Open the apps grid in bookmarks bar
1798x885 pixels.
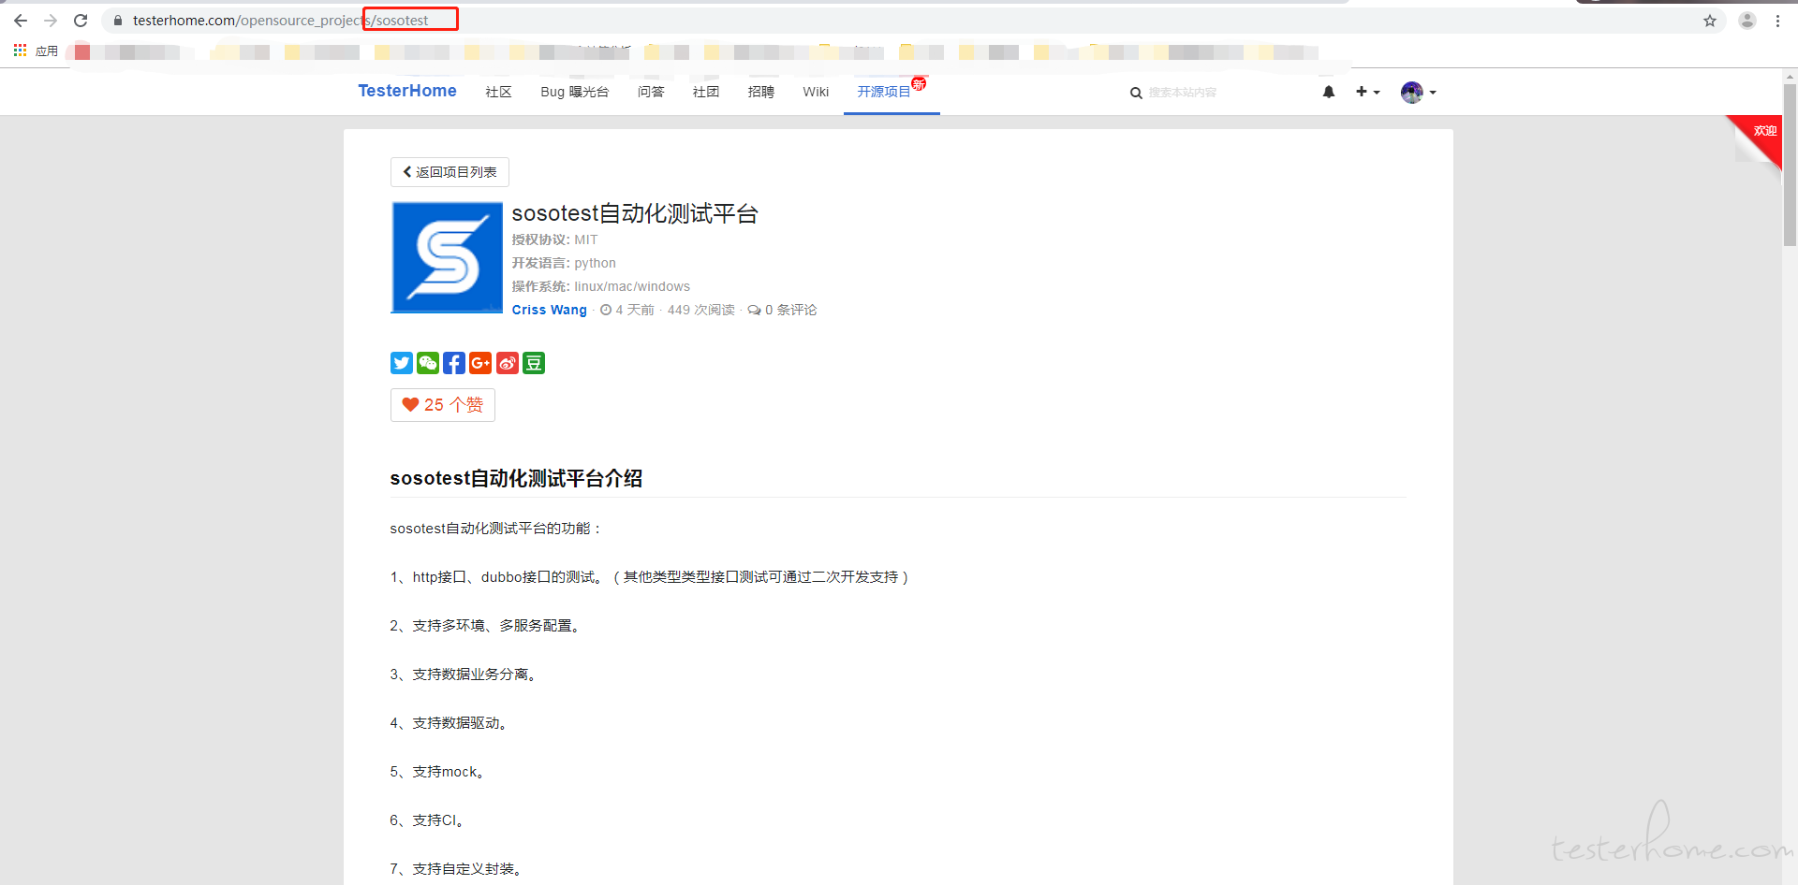[20, 51]
